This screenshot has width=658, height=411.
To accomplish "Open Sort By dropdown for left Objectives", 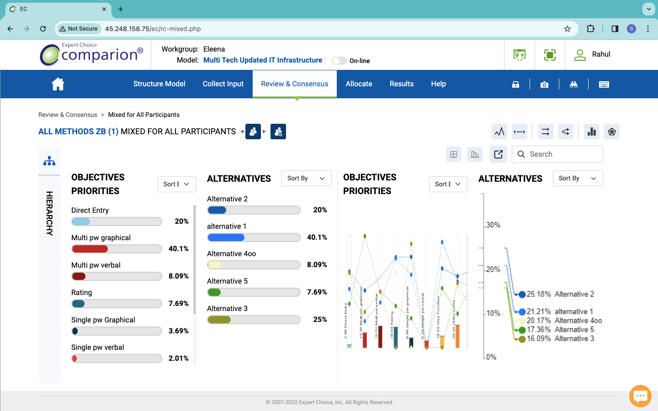I will [x=177, y=184].
